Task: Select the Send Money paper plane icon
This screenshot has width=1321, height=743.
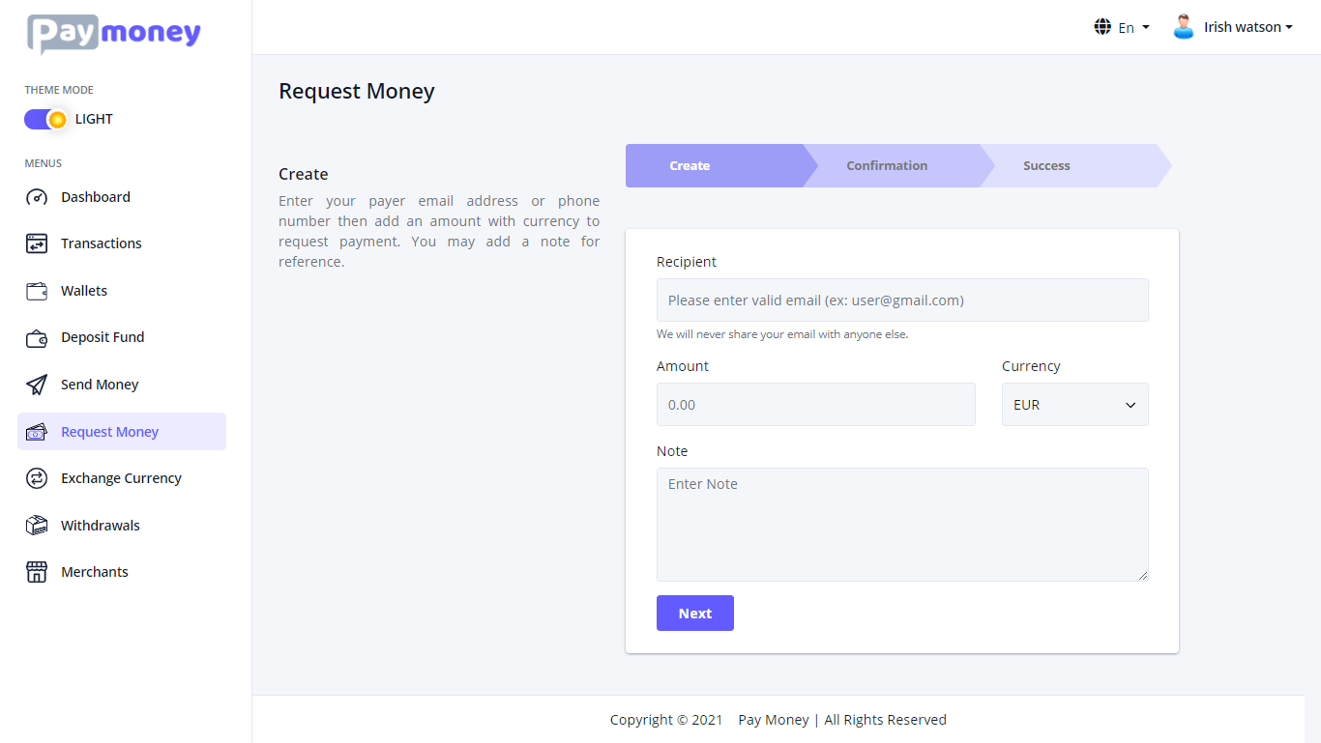Action: pos(36,384)
